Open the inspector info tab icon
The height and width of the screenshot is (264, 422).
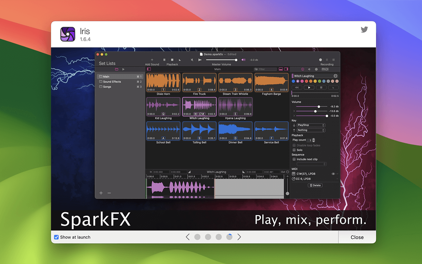(x=302, y=69)
